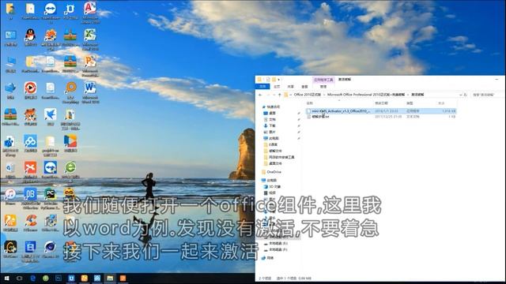The image size is (506, 284).
Task: Open the green 360 browser icon
Action: coord(70,170)
